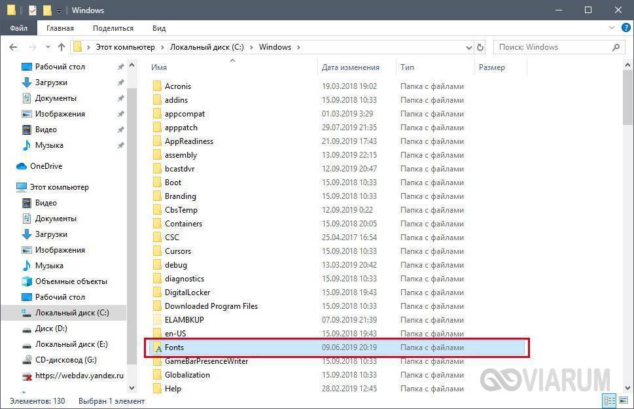Switch to details view icon in status bar

click(x=609, y=400)
